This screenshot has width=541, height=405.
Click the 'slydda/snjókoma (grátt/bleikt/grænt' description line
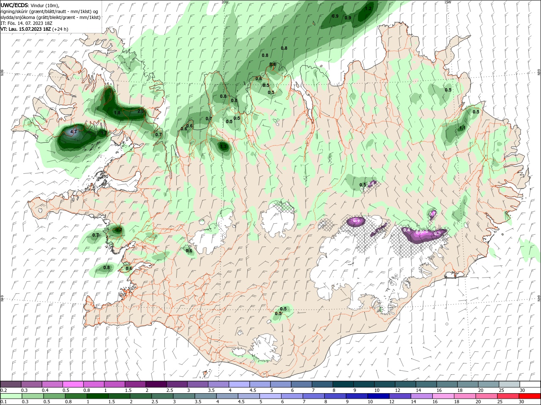click(51, 17)
